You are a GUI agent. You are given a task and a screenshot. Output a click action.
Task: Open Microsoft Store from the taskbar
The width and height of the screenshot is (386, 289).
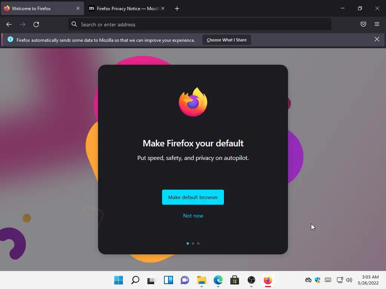(234, 280)
